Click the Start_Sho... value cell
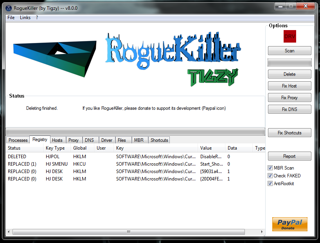Screen dimensions: 320x243 pos(211,164)
